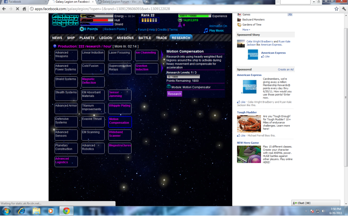Click Redeem Points link
This screenshot has height=217, width=348.
[115, 29]
